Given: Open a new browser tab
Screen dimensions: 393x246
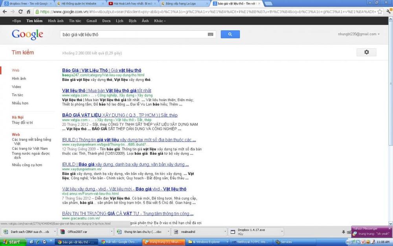Looking at the screenshot, I should (268, 4).
